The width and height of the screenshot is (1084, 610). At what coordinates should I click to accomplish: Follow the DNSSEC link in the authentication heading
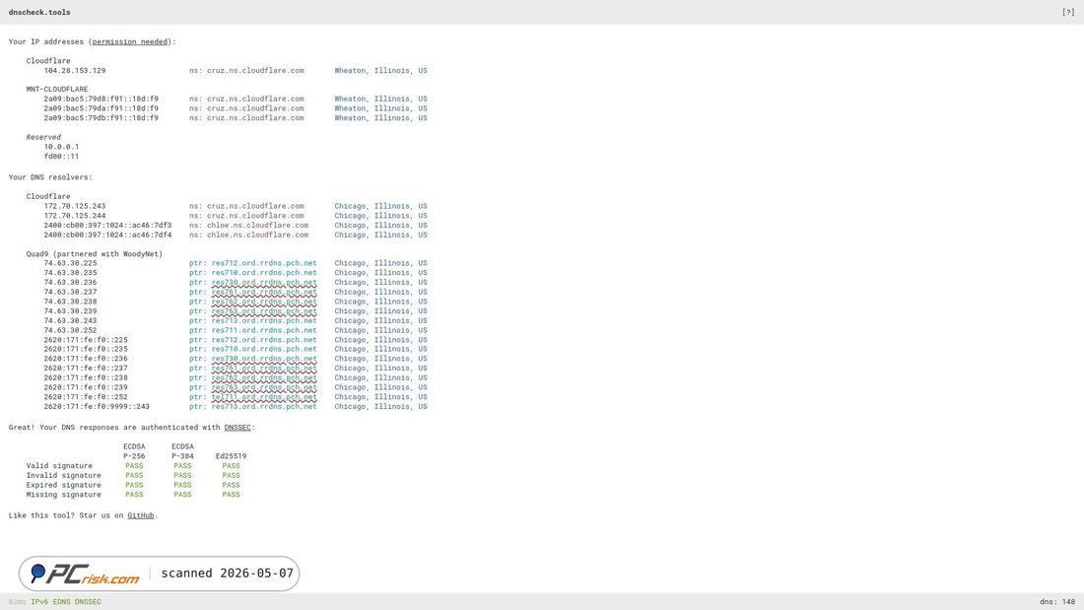(x=237, y=428)
